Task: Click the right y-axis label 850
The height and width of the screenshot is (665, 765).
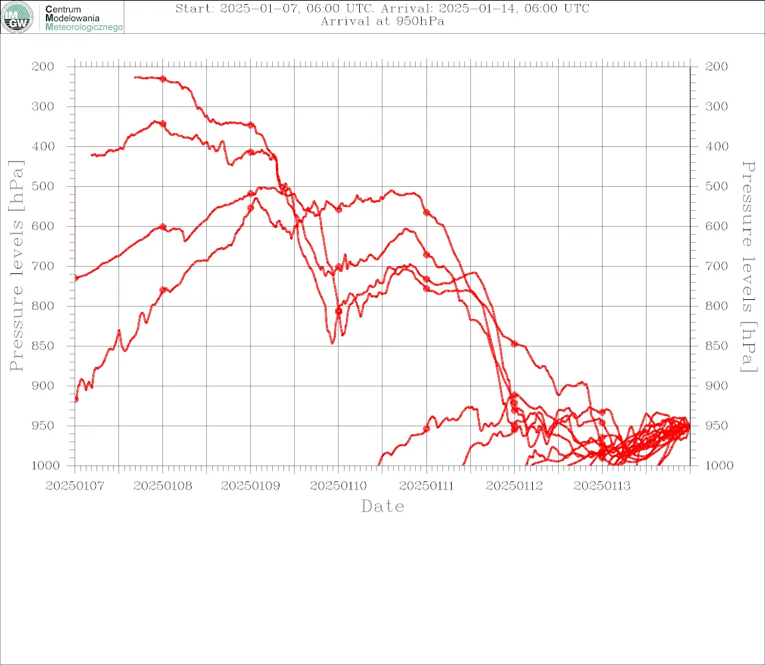Action: (716, 346)
